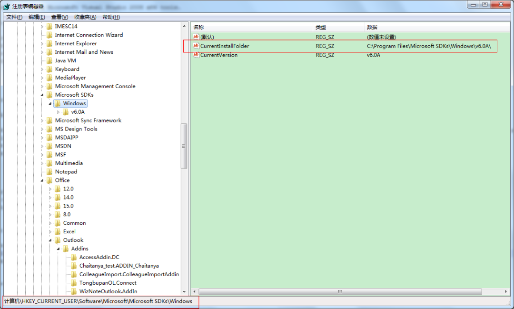
Task: Click the MediaPlayer folder icon
Action: coord(49,78)
